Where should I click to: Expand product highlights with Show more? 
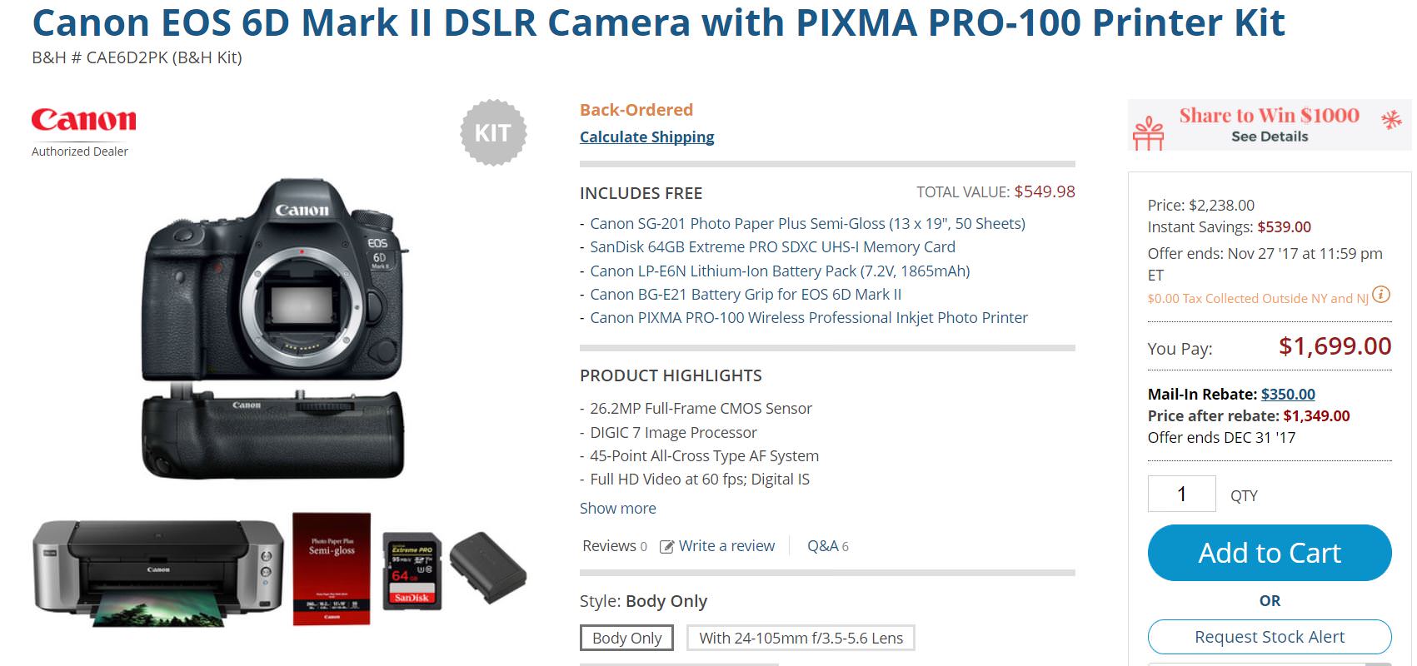tap(617, 508)
